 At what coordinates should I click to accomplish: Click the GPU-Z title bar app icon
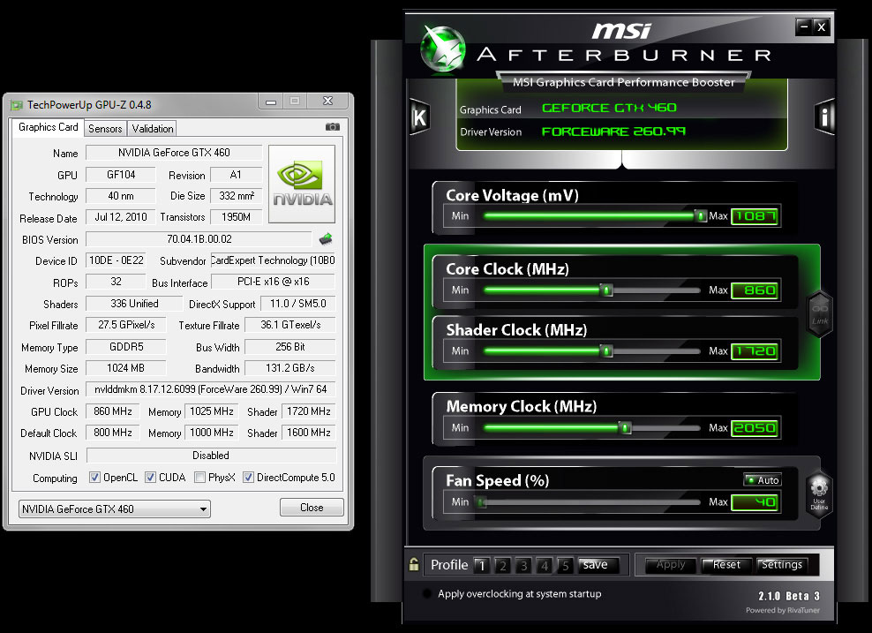click(x=17, y=104)
